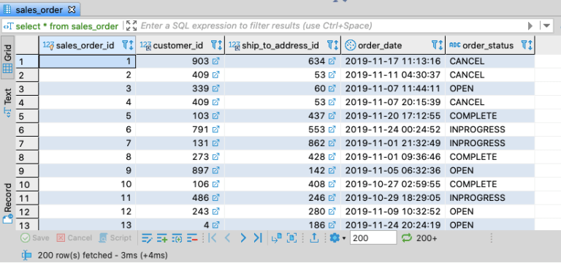Image resolution: width=561 pixels, height=263 pixels.
Task: Click the export data upload icon
Action: point(314,238)
